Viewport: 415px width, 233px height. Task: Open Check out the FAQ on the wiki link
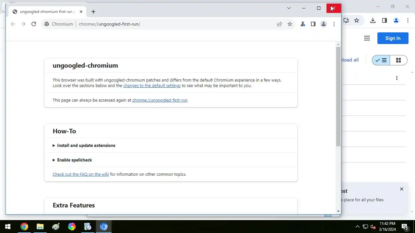click(81, 174)
